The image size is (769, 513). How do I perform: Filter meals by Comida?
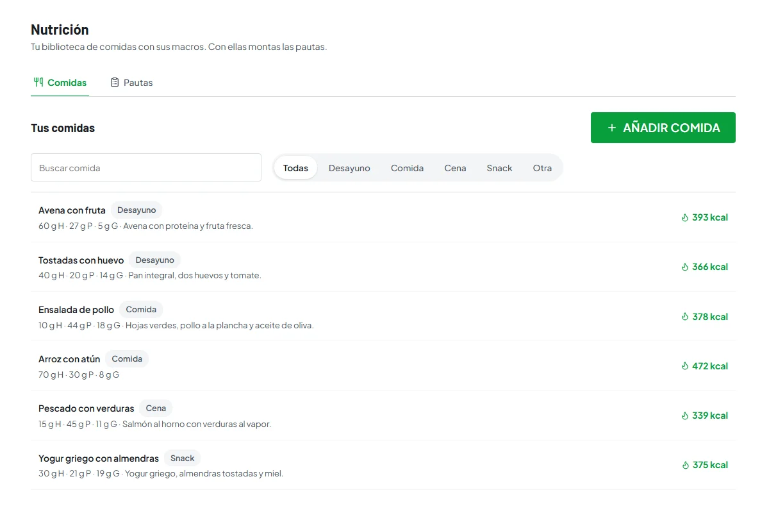[x=407, y=168]
